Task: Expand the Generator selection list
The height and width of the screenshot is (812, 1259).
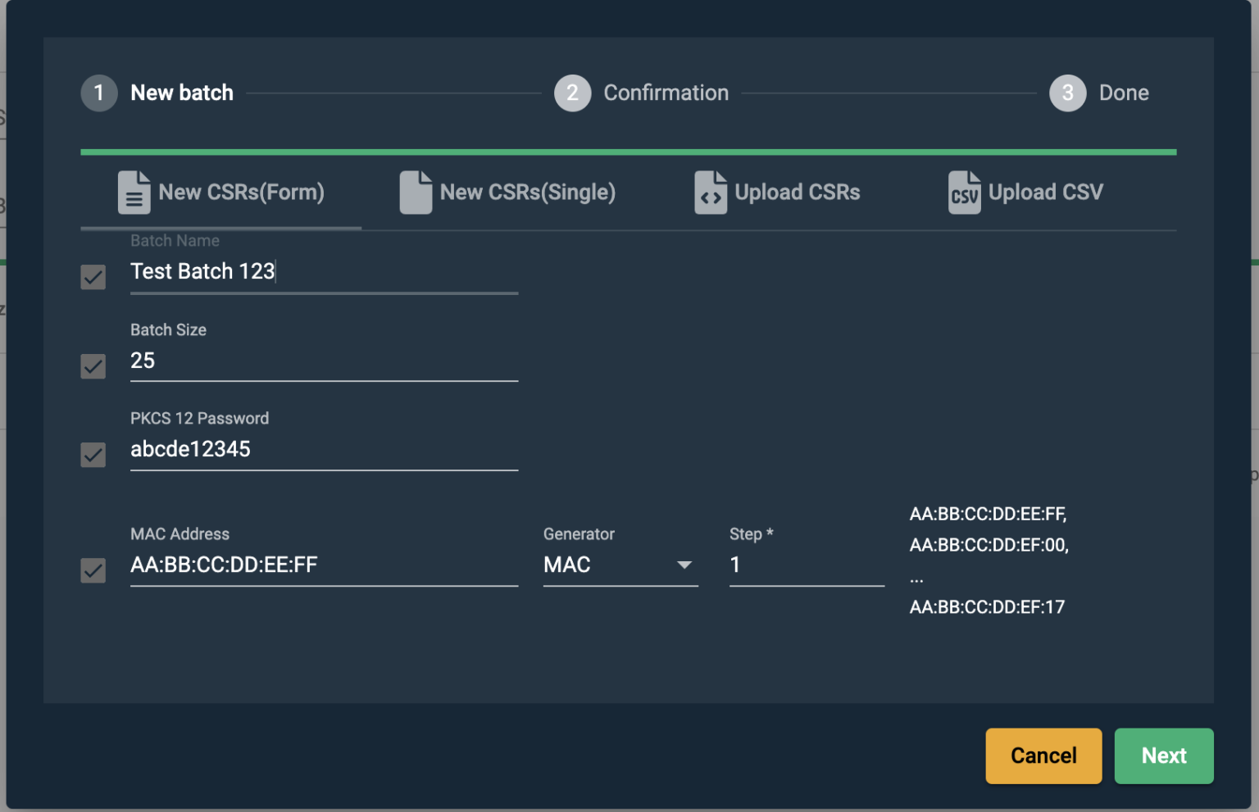Action: click(x=620, y=565)
